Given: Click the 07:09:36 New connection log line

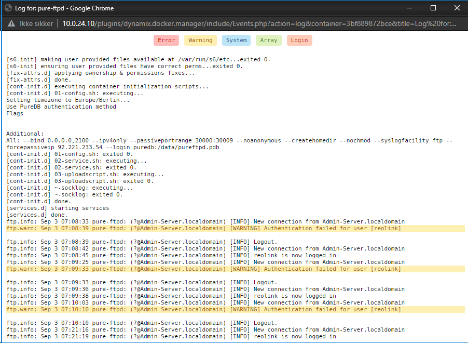Looking at the screenshot, I should coord(205,289).
